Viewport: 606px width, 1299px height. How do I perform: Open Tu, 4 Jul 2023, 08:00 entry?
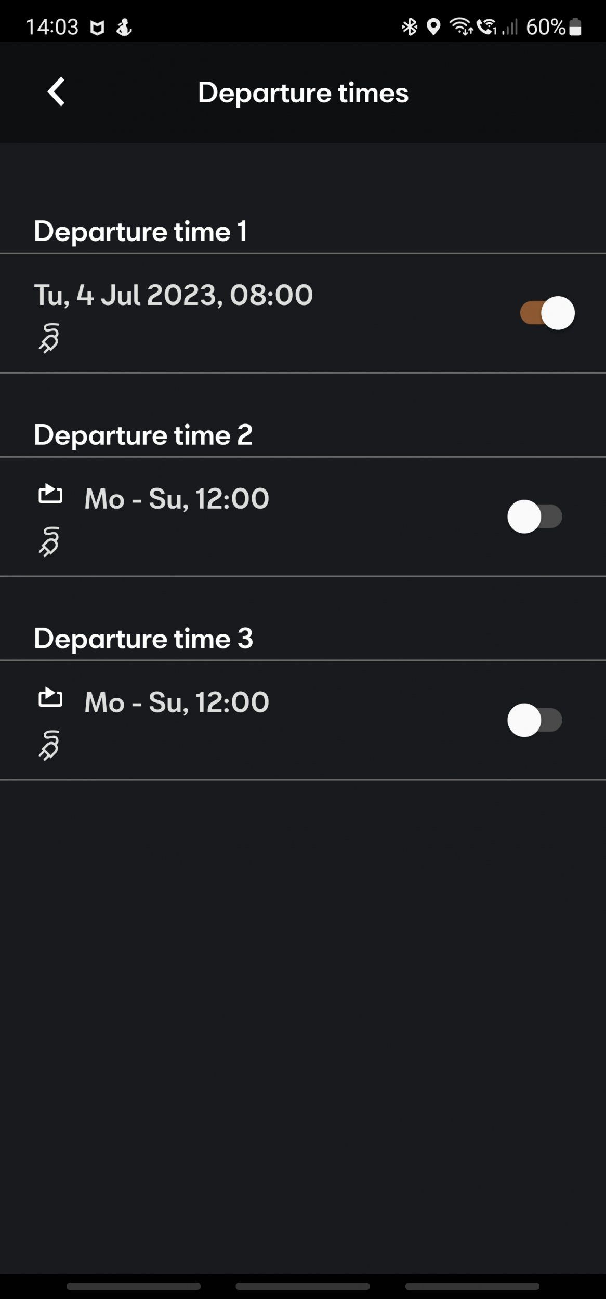(x=174, y=295)
